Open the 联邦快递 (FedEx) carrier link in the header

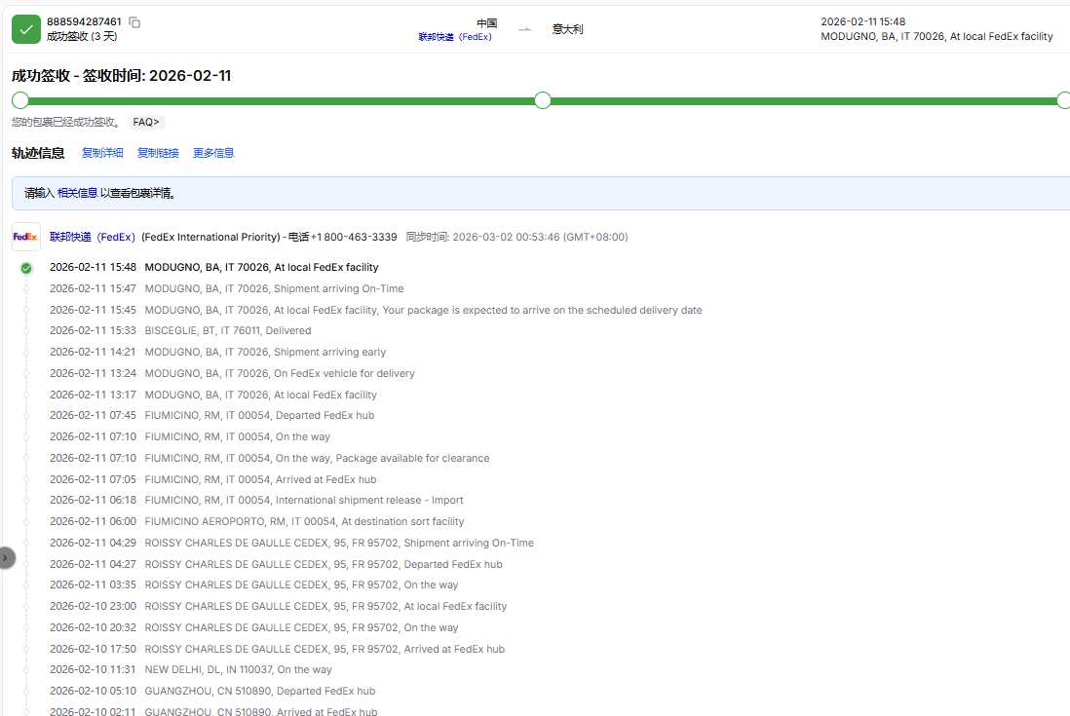[x=455, y=37]
